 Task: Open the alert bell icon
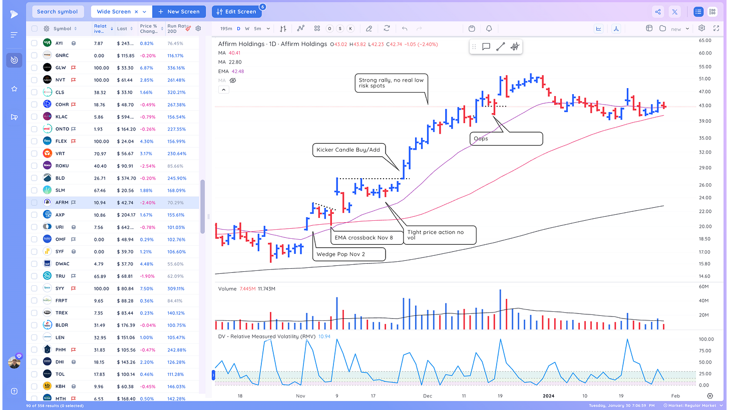(489, 29)
